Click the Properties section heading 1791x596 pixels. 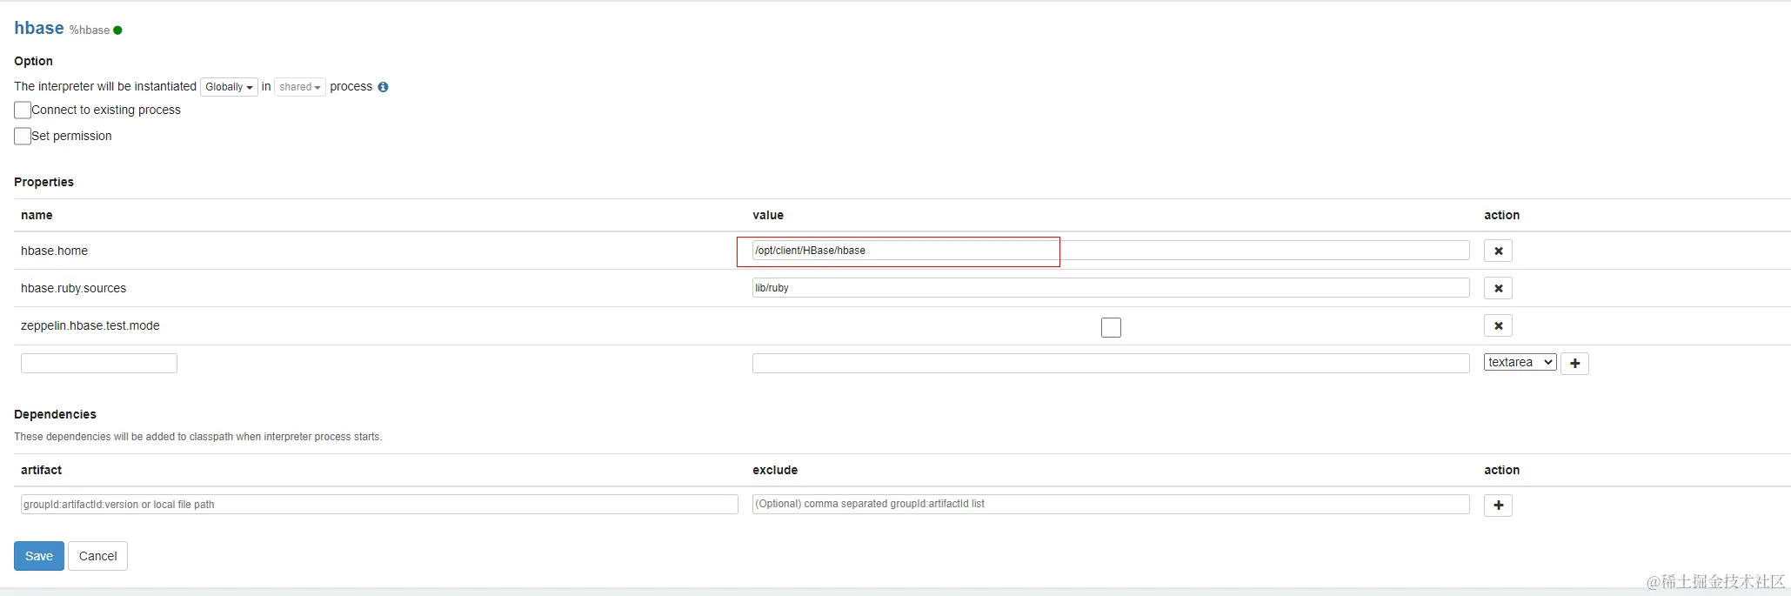click(x=43, y=182)
